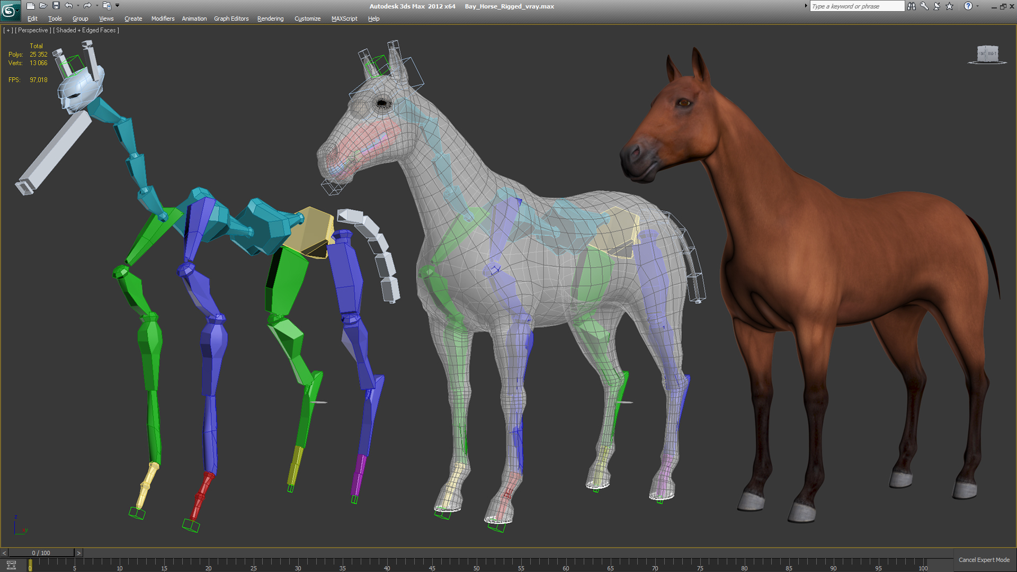
Task: Select the horse head bone in skeleton rig
Action: [x=79, y=91]
